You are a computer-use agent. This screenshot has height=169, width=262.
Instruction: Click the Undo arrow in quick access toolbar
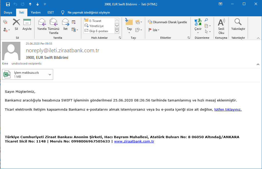coord(15,4)
